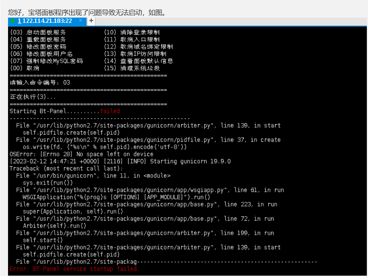Click the green connection status dot

coord(13,21)
